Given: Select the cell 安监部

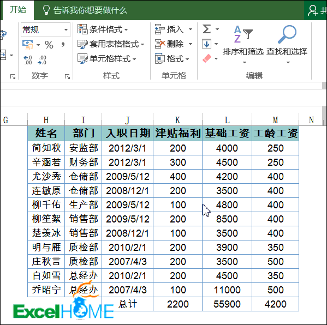Looking at the screenshot, I should pos(83,148).
